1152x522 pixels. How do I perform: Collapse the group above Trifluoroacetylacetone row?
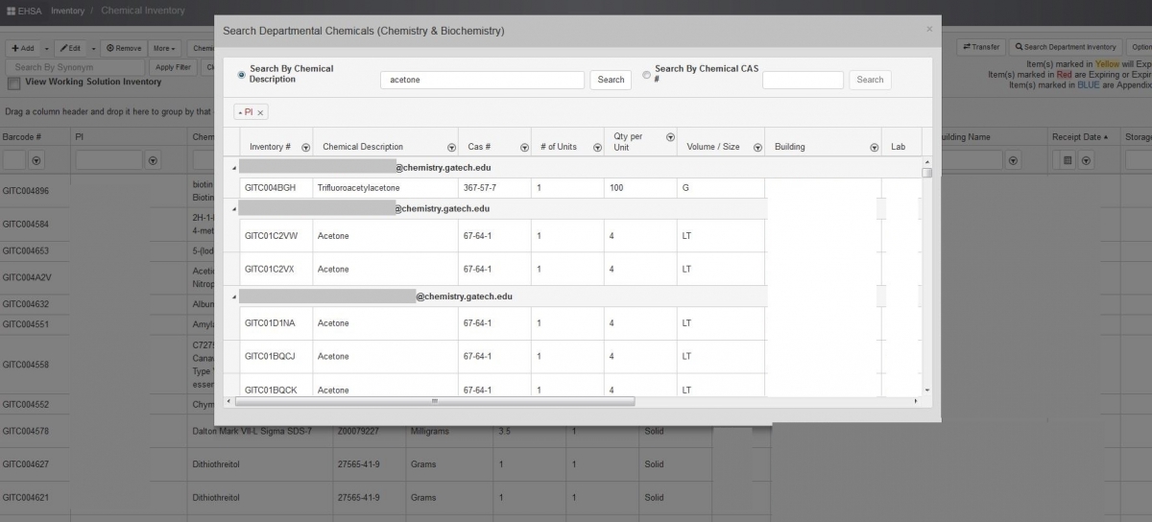tap(234, 168)
